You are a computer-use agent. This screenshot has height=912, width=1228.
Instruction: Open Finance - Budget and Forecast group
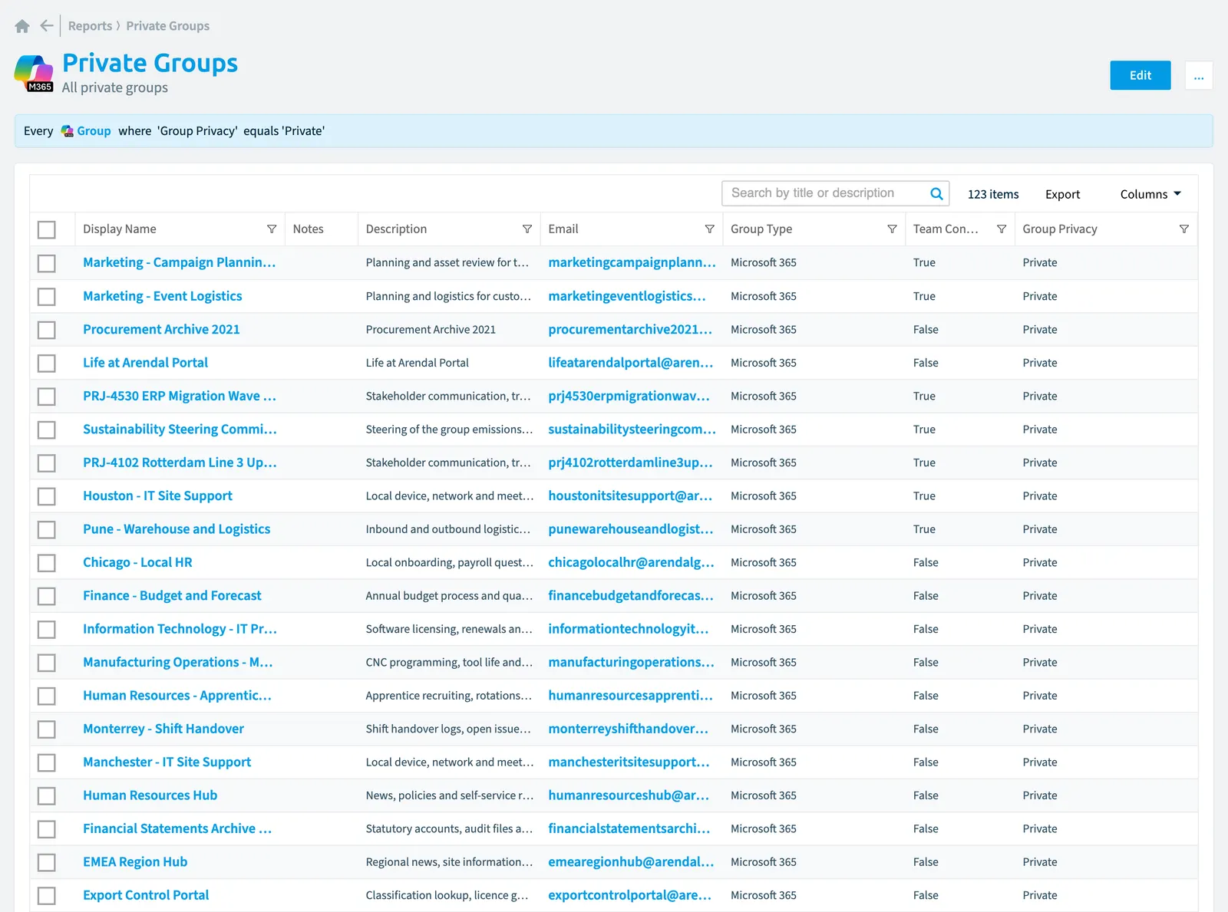tap(172, 596)
